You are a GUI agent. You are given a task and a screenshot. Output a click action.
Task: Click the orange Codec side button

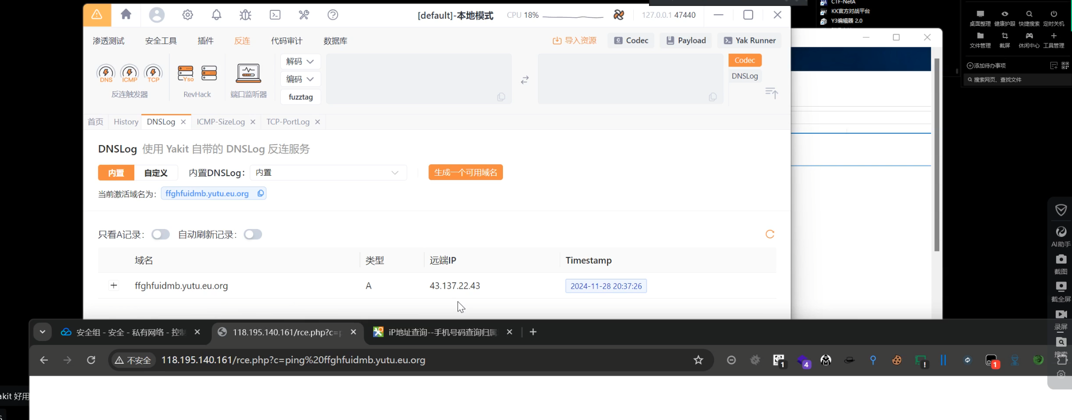pyautogui.click(x=745, y=60)
